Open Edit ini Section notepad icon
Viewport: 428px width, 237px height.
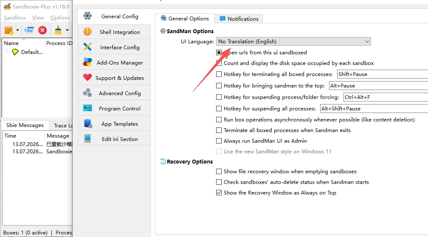pyautogui.click(x=87, y=139)
